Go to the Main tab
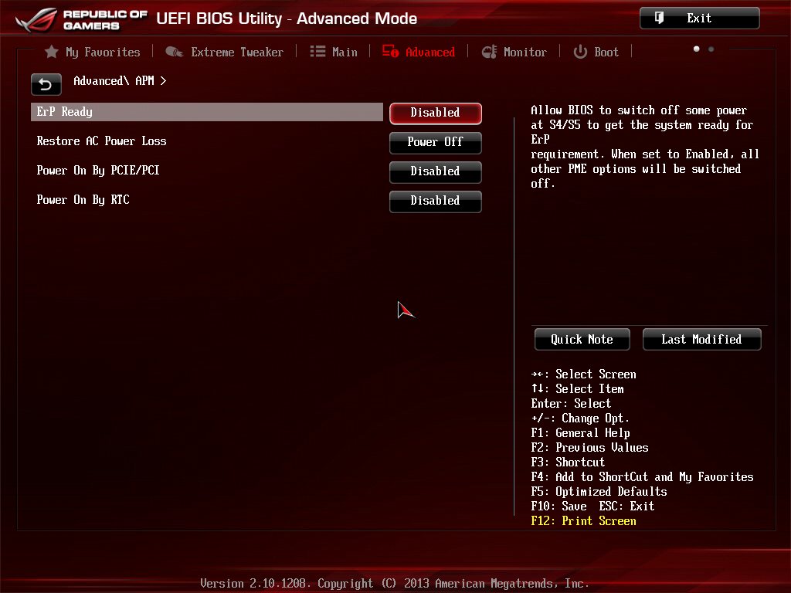Viewport: 791px width, 593px height. pos(334,52)
